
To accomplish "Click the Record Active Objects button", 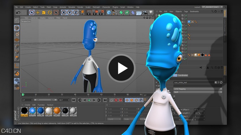I will point(111,100).
